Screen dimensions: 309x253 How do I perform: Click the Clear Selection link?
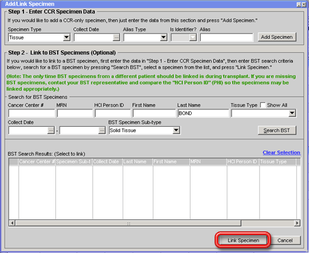pyautogui.click(x=281, y=153)
